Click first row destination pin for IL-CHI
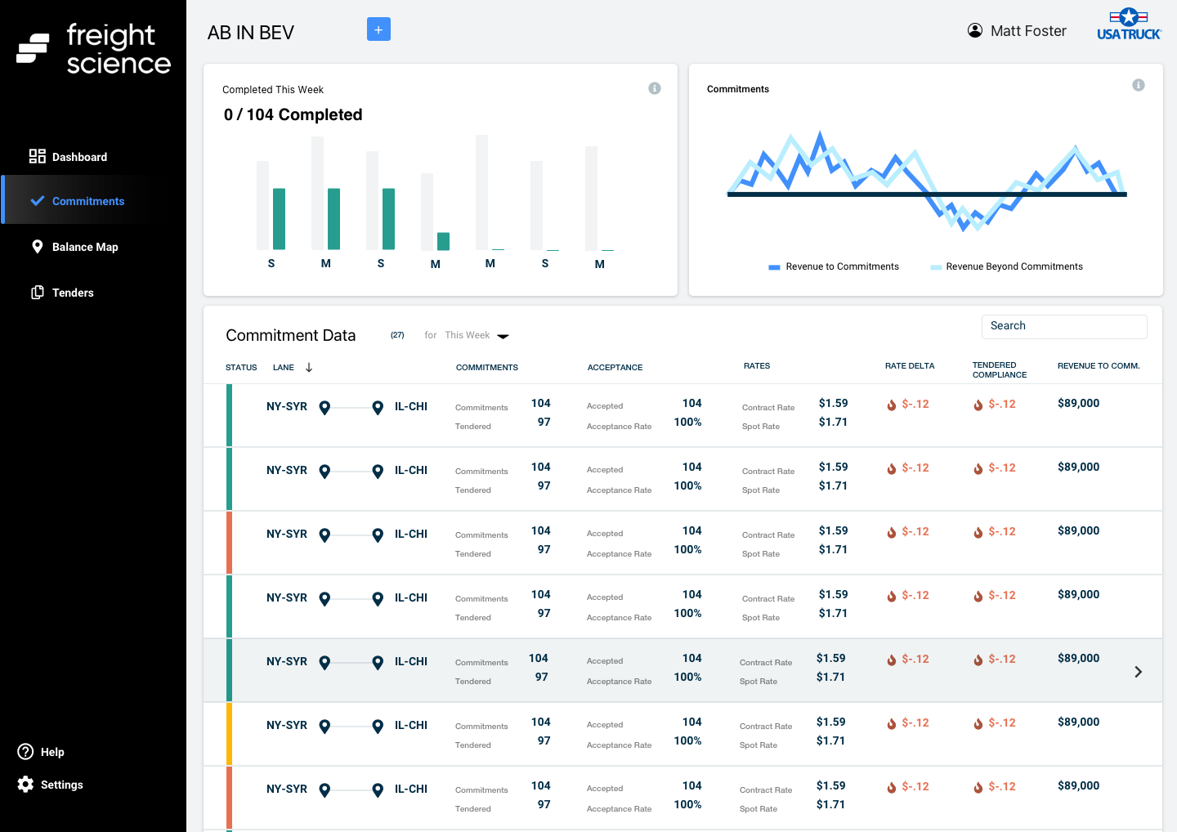Viewport: 1177px width, 832px height. [378, 407]
